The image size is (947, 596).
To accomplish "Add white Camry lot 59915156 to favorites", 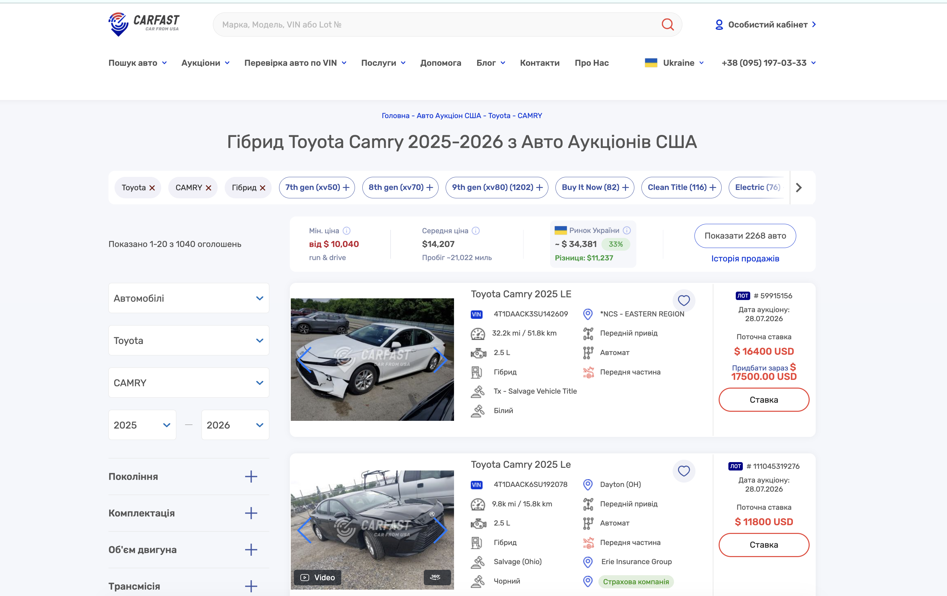I will click(684, 301).
